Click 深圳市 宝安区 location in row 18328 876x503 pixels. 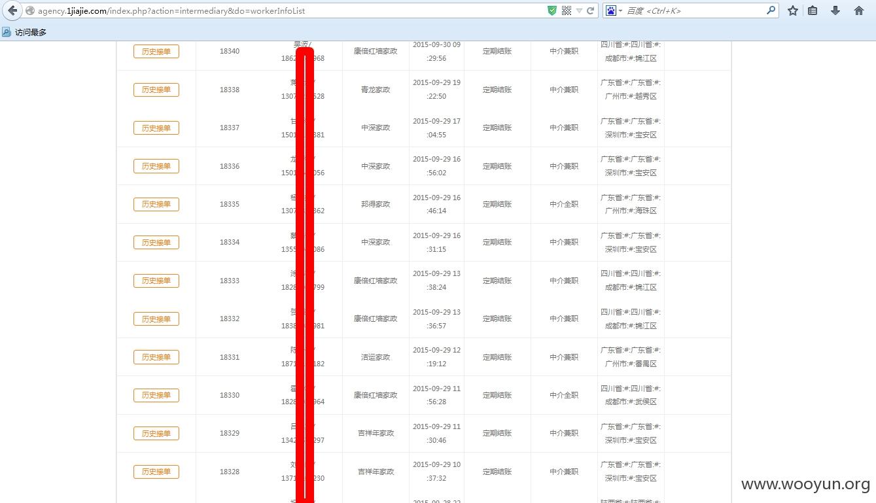point(631,472)
